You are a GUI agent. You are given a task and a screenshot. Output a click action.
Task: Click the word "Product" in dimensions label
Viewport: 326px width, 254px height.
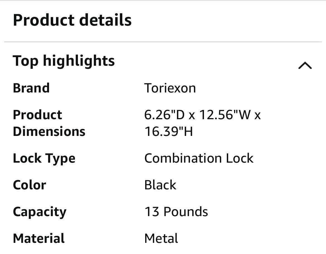pyautogui.click(x=37, y=115)
